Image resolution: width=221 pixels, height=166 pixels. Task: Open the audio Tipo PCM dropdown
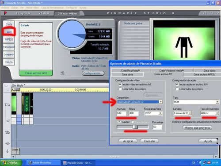pyautogui.click(x=217, y=102)
